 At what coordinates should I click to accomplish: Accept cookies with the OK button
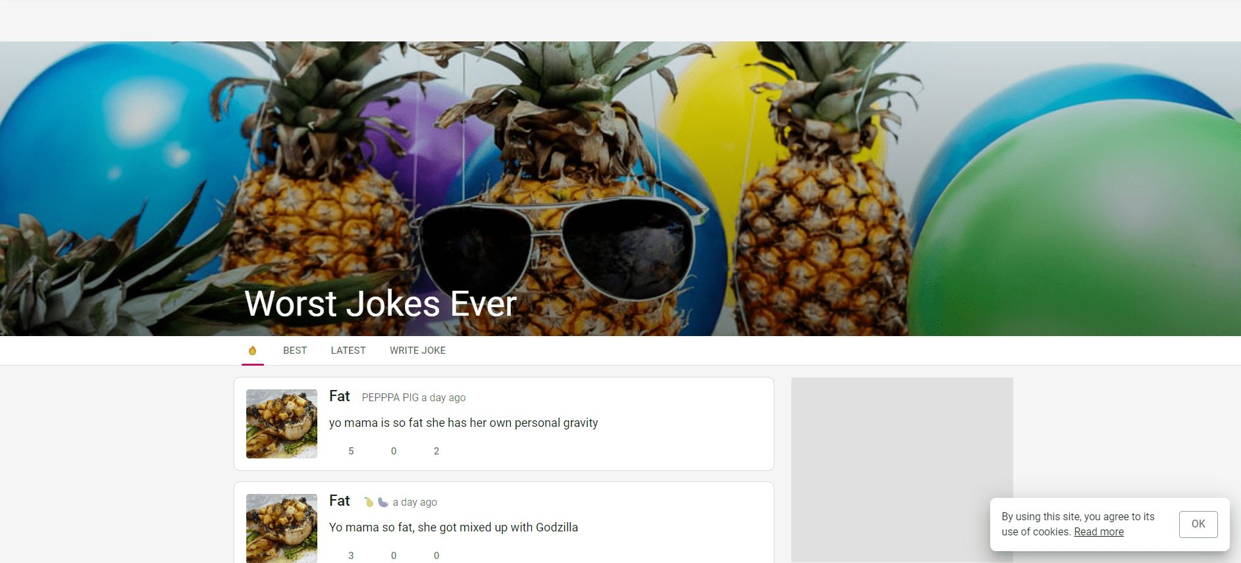click(x=1198, y=524)
